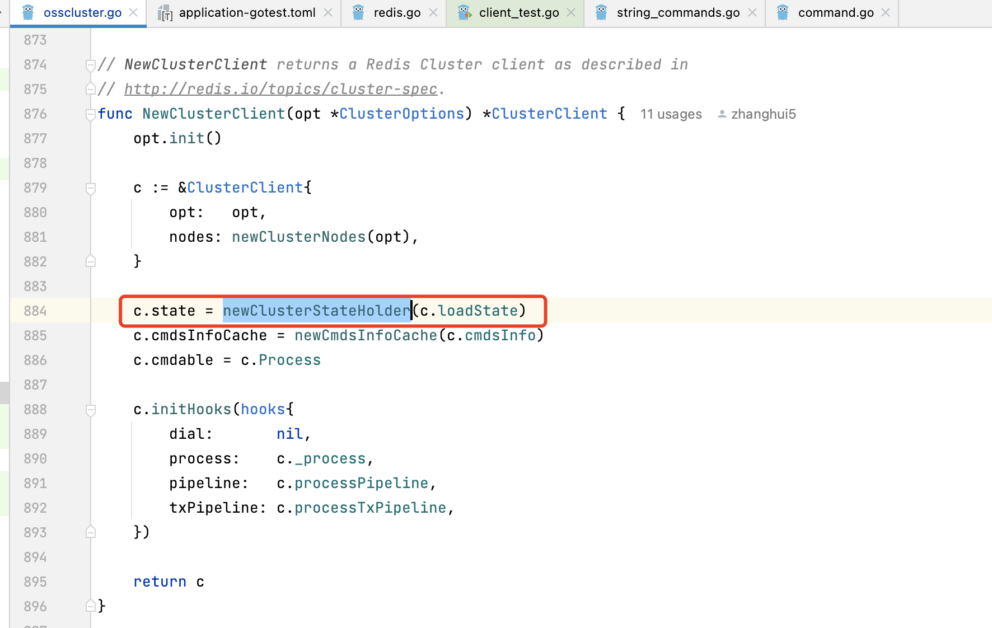The height and width of the screenshot is (628, 992).
Task: Click the Go test file icon on client_test.go tab
Action: point(464,12)
